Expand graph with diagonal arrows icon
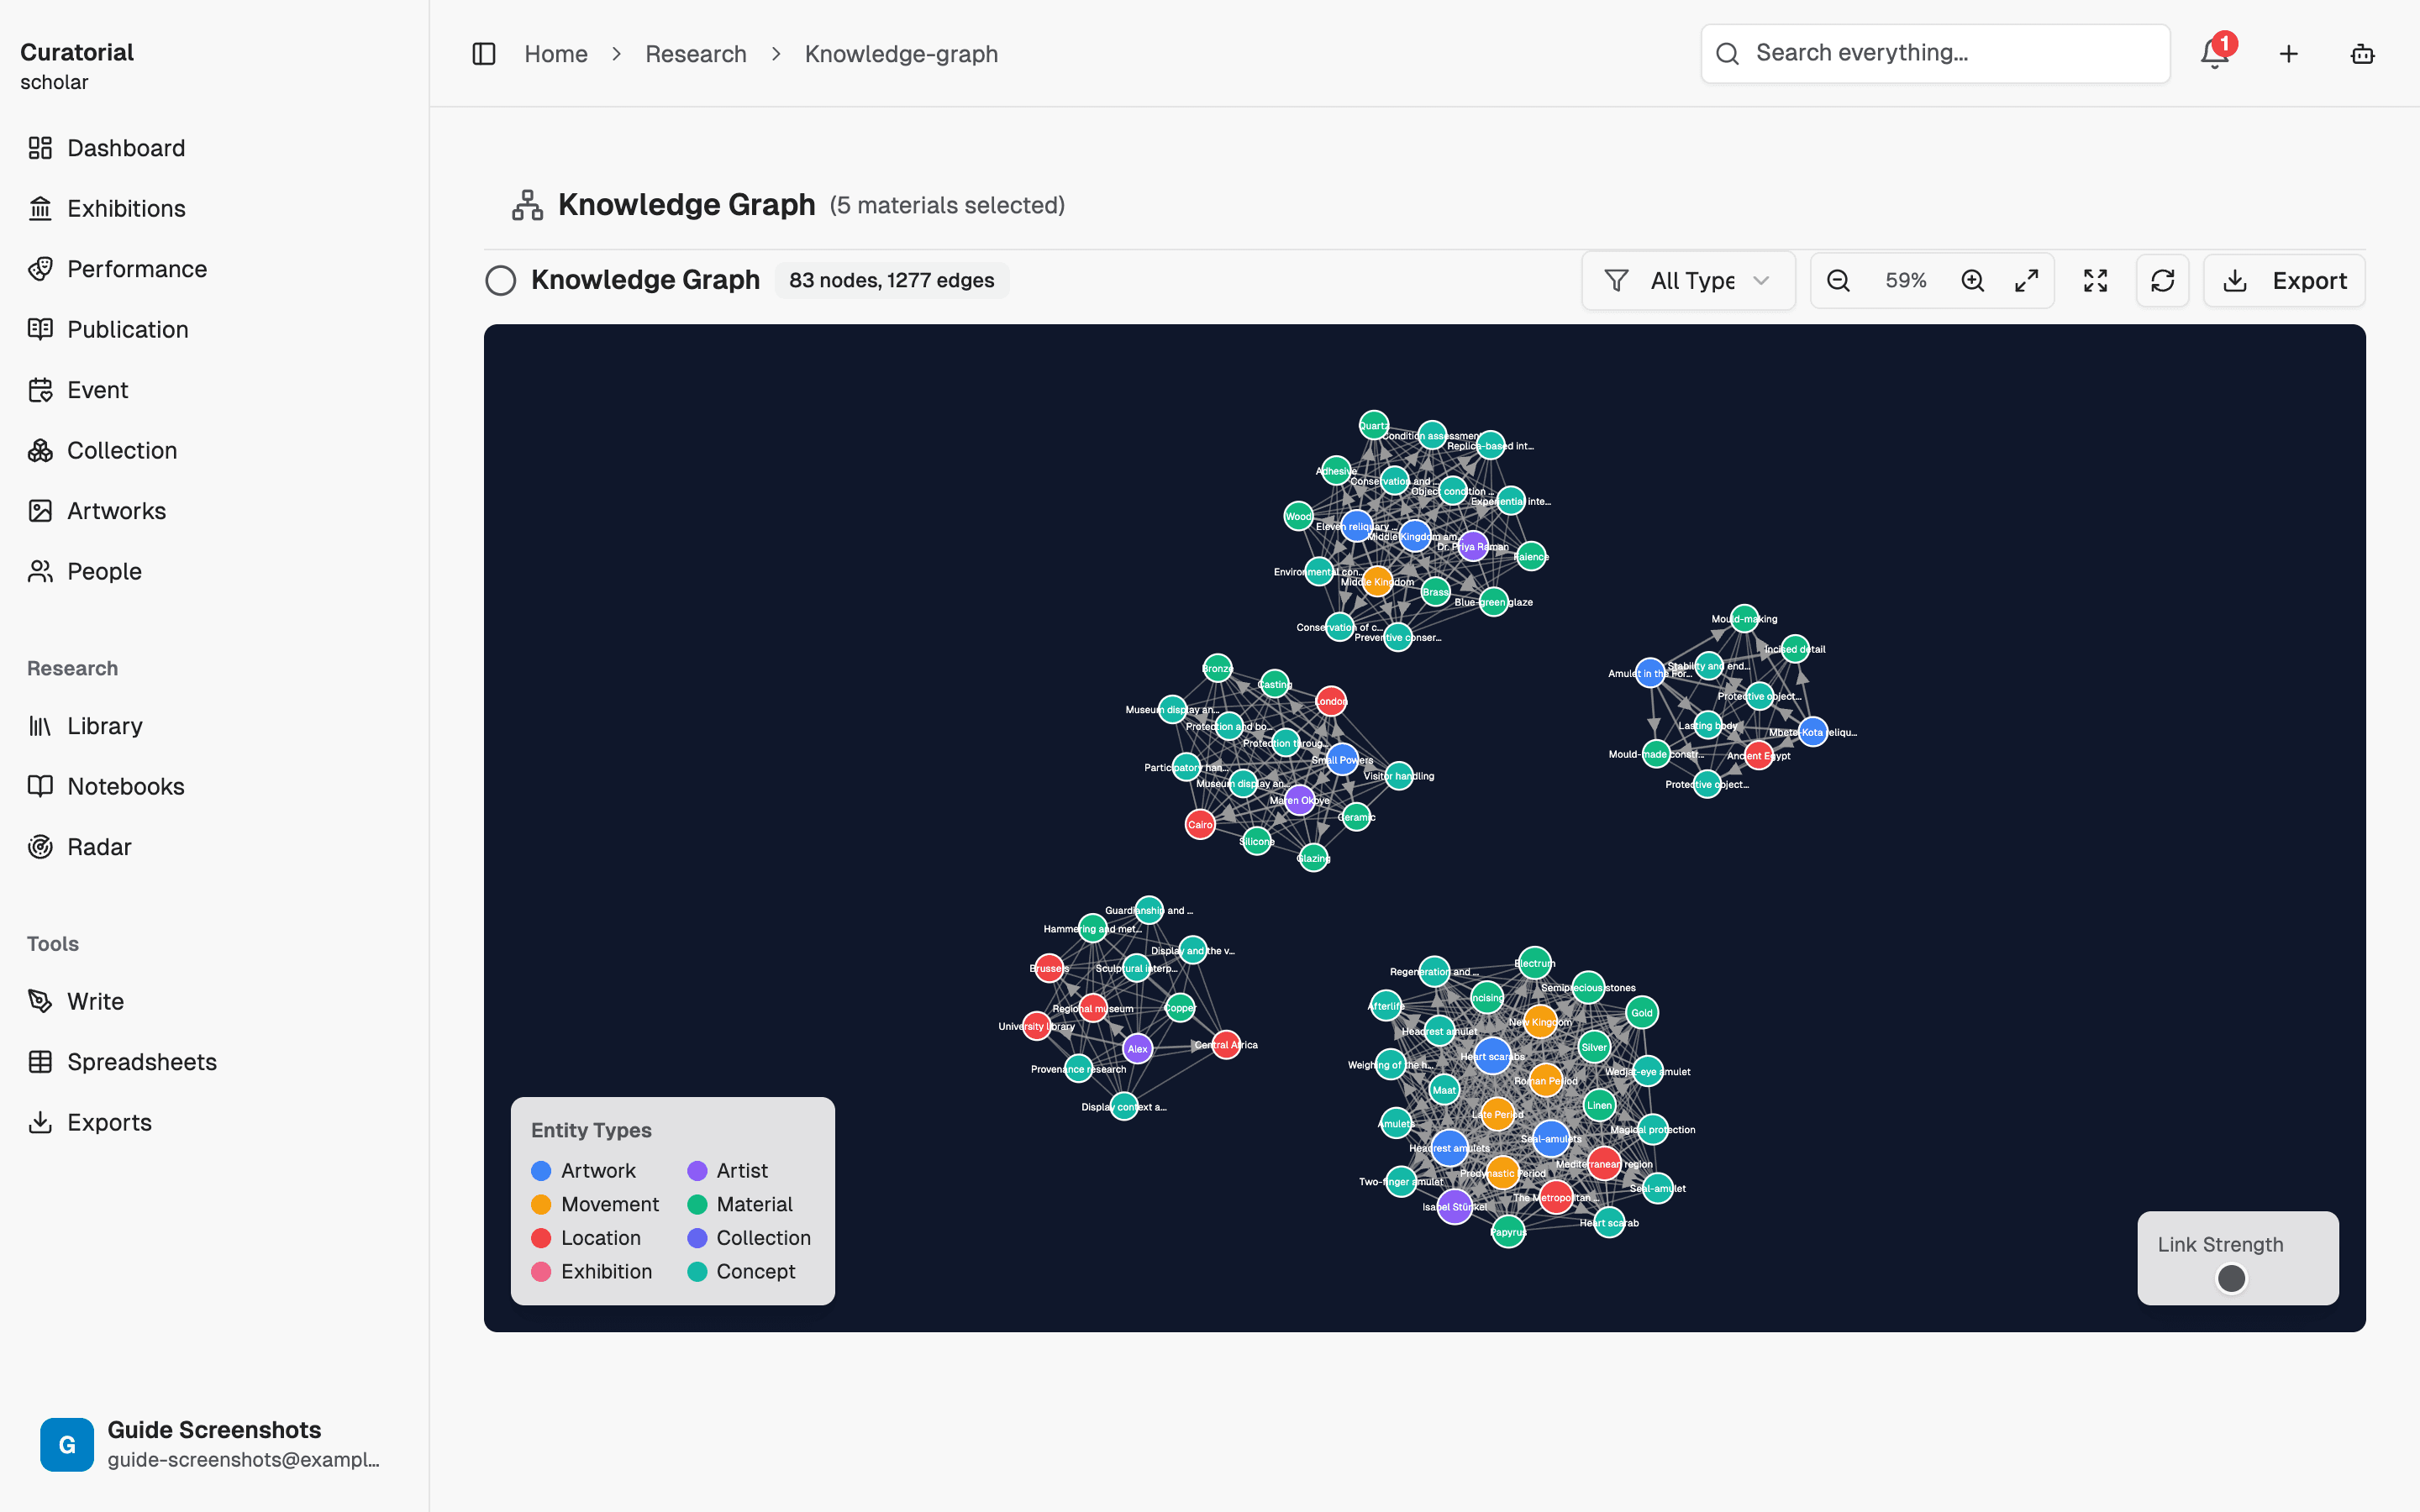 [2026, 281]
